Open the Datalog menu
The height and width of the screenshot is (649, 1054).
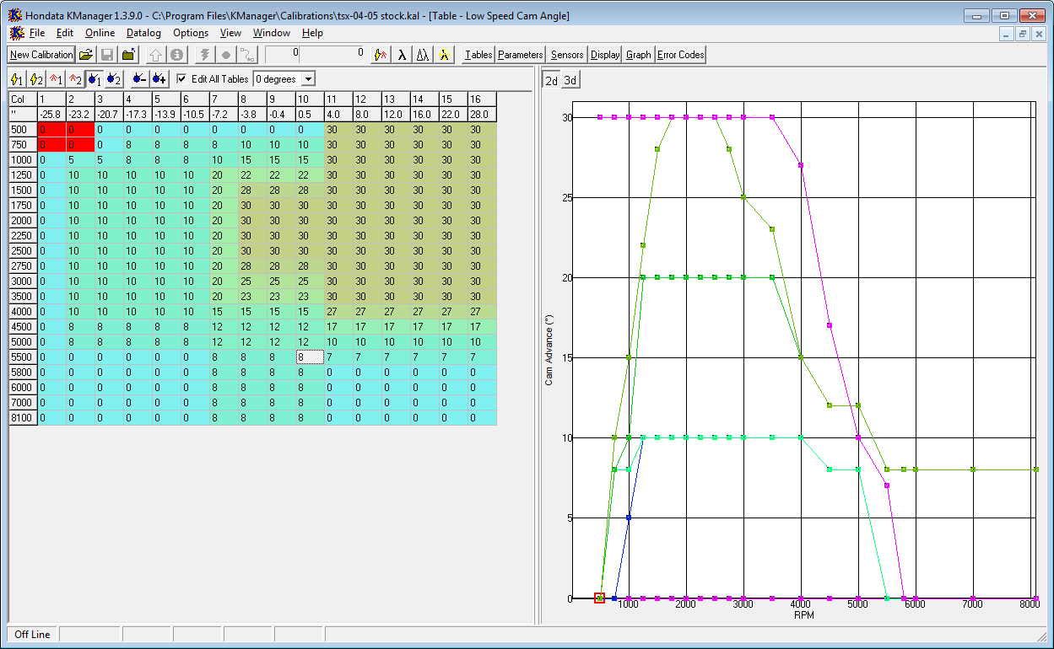pyautogui.click(x=143, y=33)
